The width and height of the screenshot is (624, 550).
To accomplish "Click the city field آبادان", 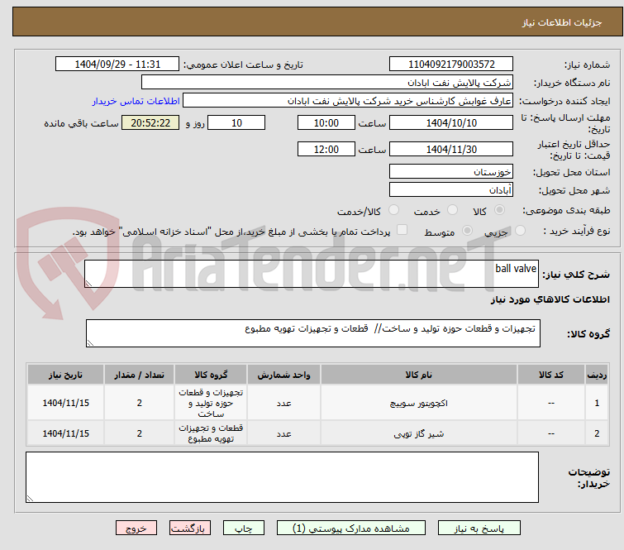I will click(451, 190).
